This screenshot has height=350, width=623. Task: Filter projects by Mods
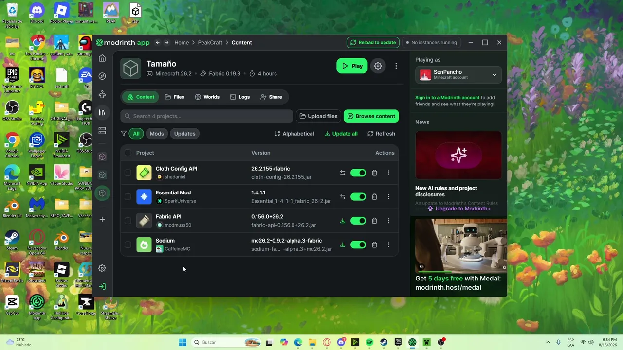point(157,134)
